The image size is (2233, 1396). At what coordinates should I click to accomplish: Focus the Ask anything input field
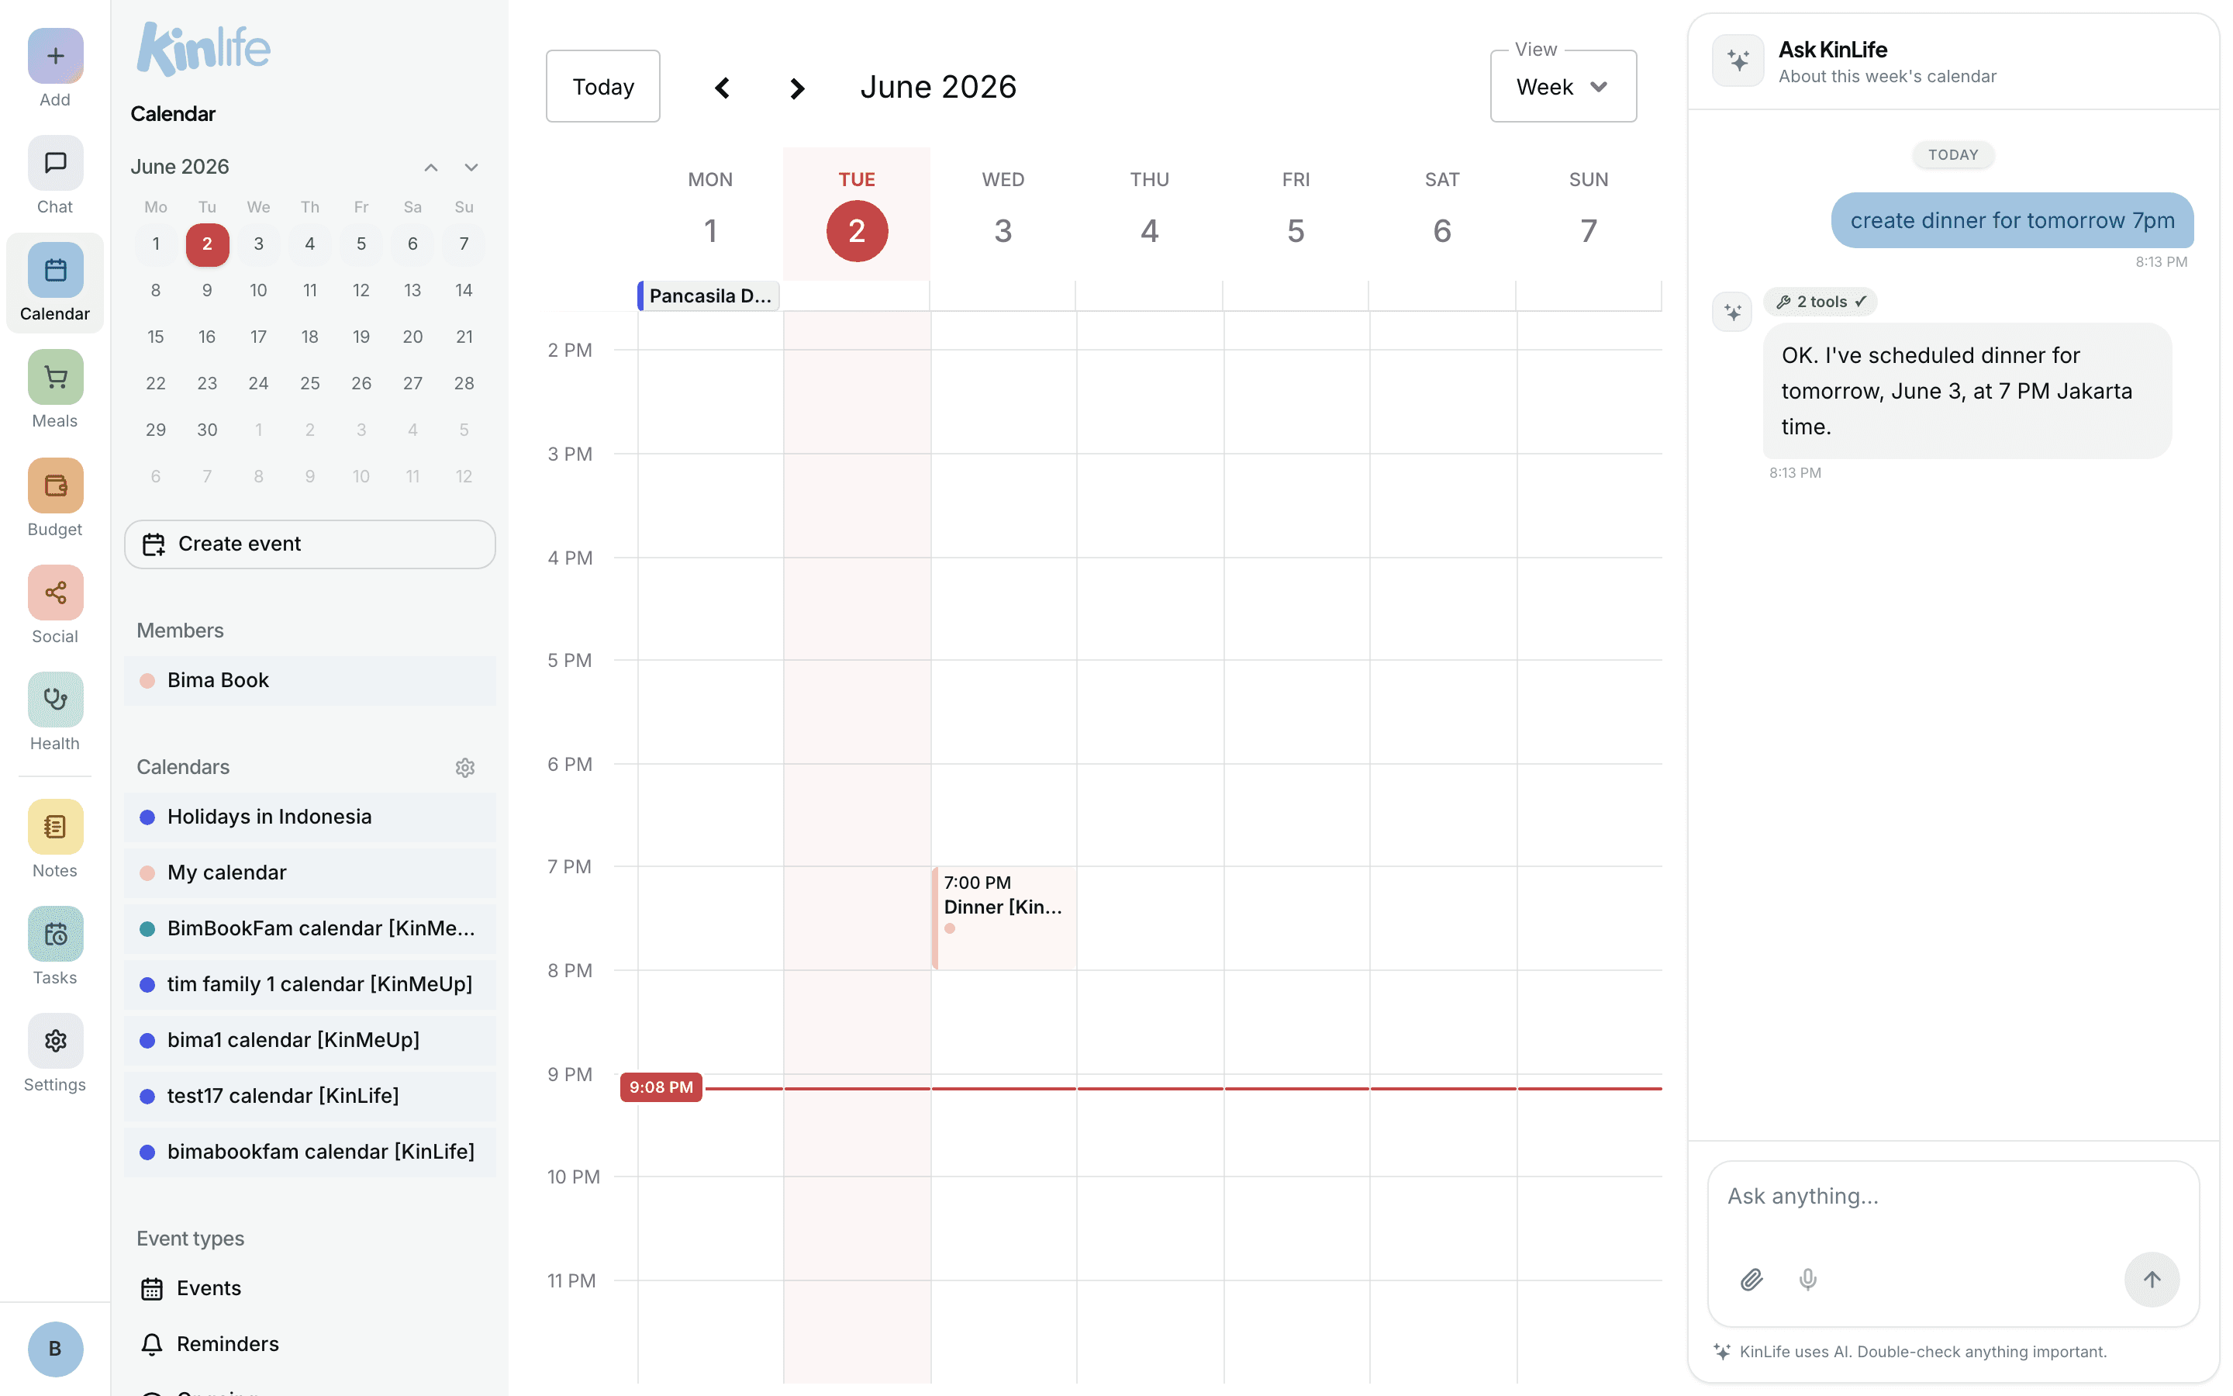tap(1952, 1197)
